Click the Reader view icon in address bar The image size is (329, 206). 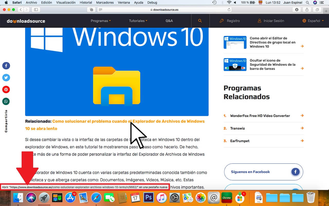(100, 10)
